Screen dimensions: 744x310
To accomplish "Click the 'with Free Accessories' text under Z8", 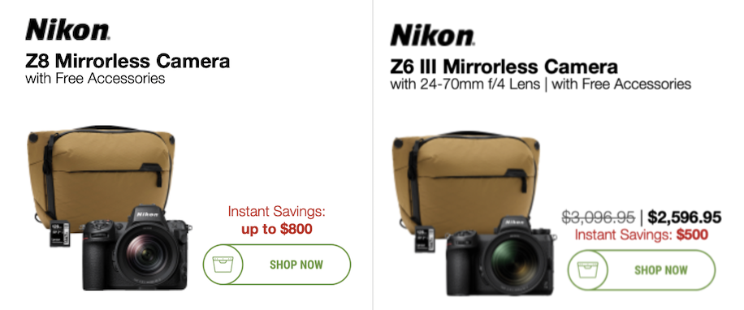I will (95, 78).
